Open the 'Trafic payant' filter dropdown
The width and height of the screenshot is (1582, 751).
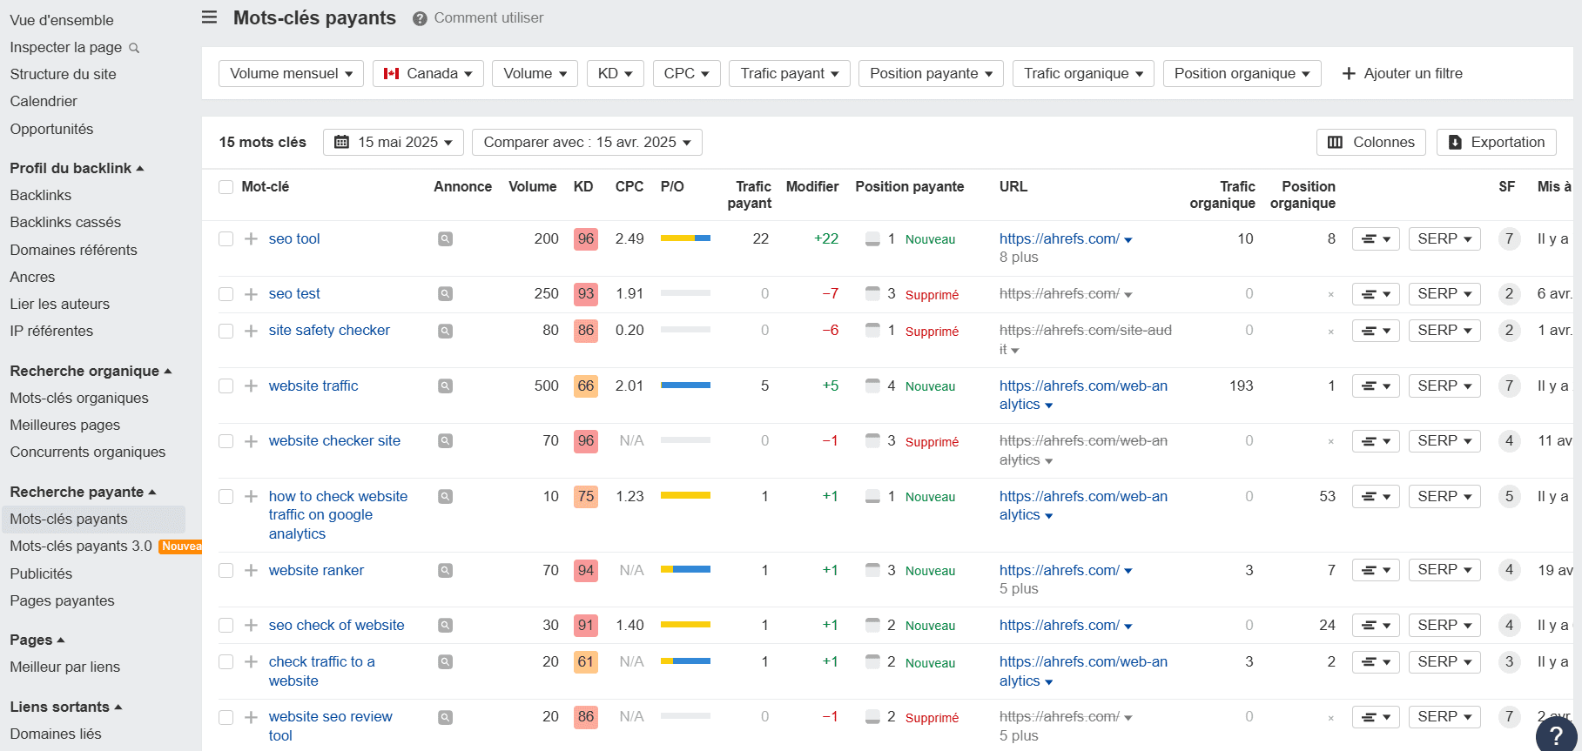(x=789, y=74)
